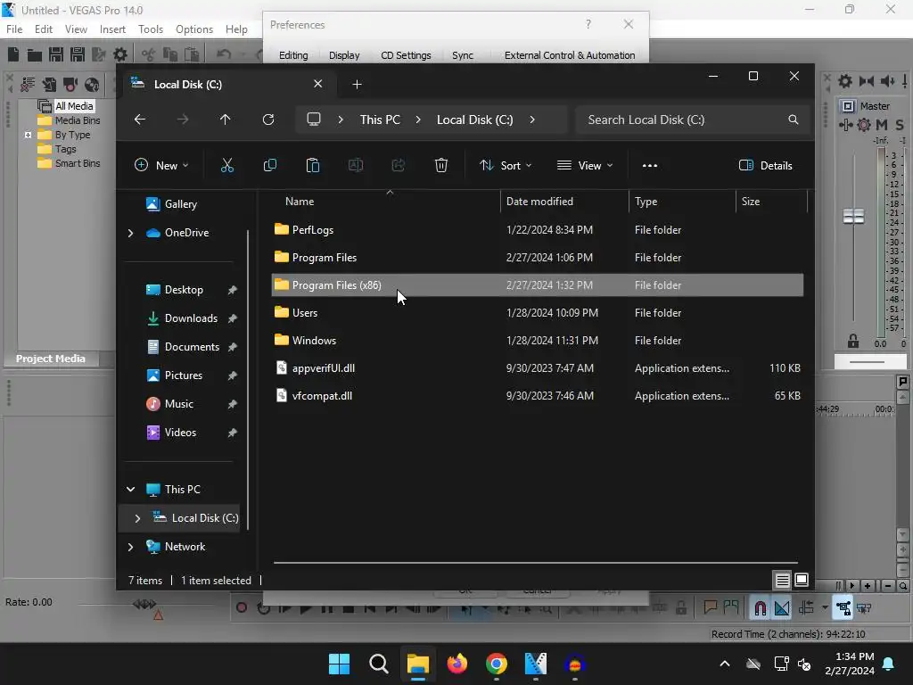Select the Windows folder row
The height and width of the screenshot is (685, 913).
pyautogui.click(x=538, y=340)
